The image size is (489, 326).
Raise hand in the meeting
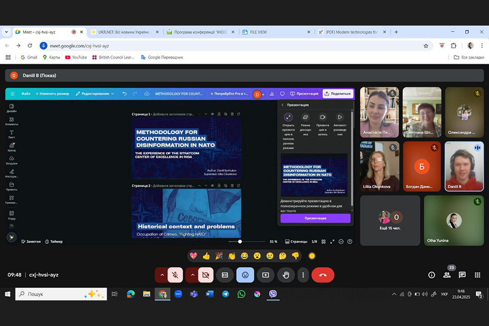coord(286,275)
